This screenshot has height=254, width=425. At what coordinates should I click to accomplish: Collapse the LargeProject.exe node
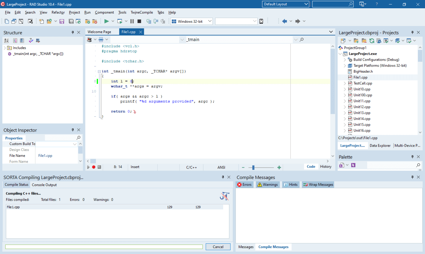point(340,54)
